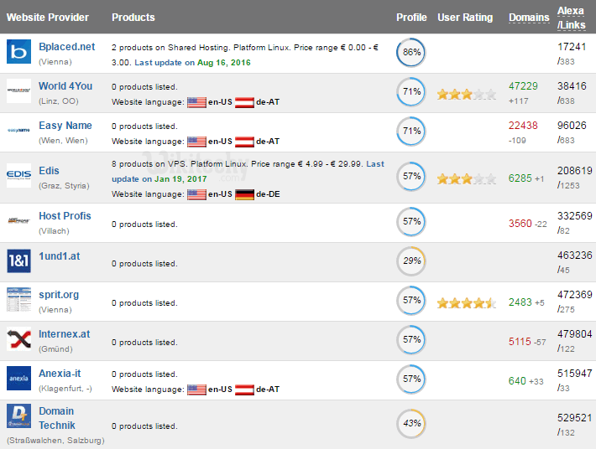Click domain count 22438 for Easy Name
596x449 pixels.
(x=523, y=126)
